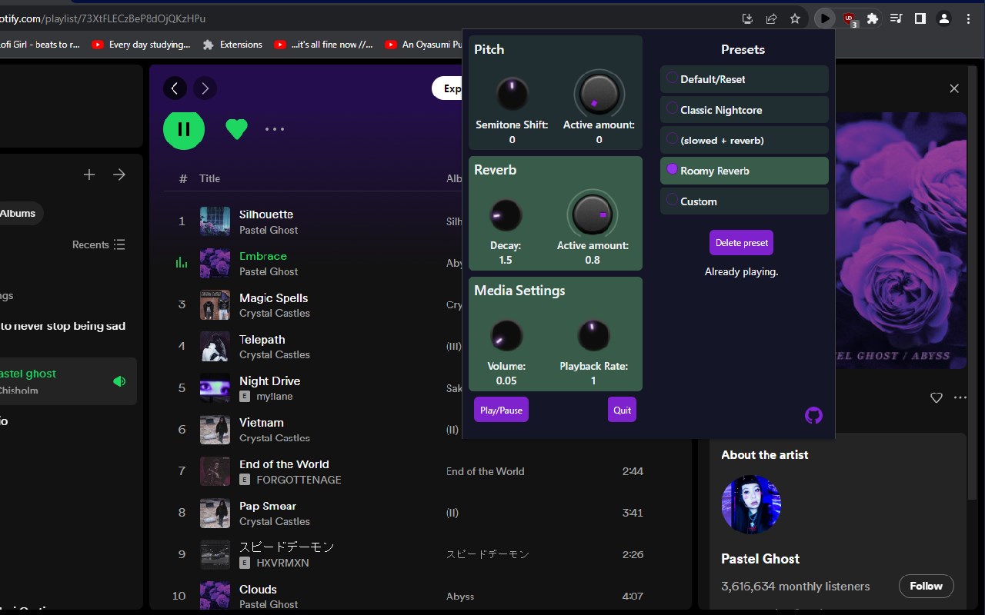Select the Default/Reset preset
Screen dimensions: 985x615
tap(744, 79)
